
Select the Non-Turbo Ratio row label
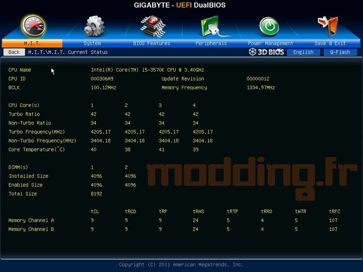pos(29,123)
